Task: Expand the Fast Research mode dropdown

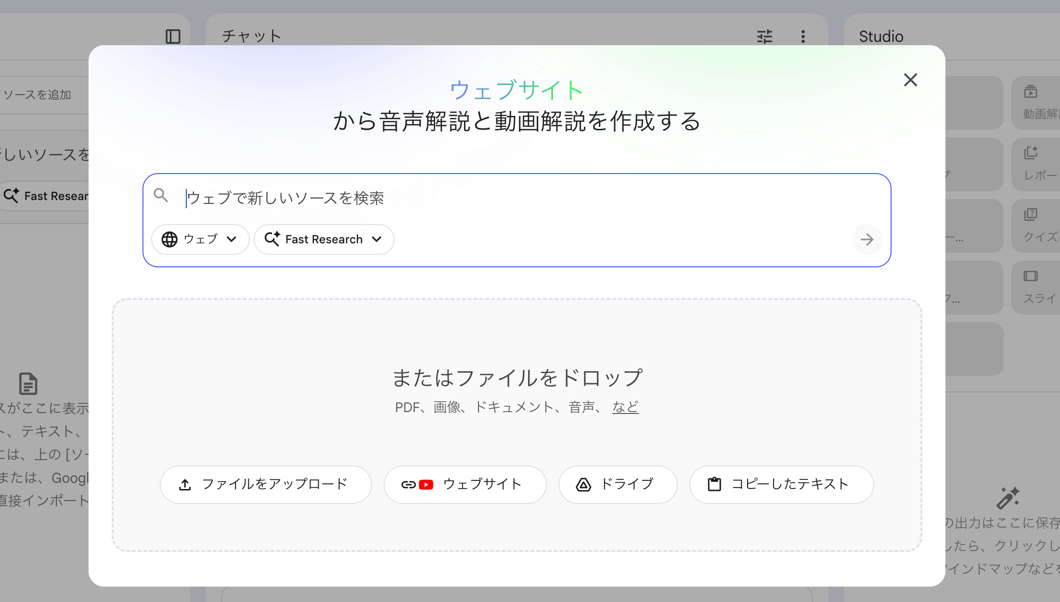Action: (x=323, y=239)
